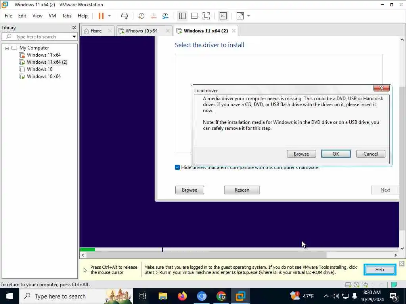Open the Windows Start menu
Screen dimensions: 406x304
(x=10, y=296)
